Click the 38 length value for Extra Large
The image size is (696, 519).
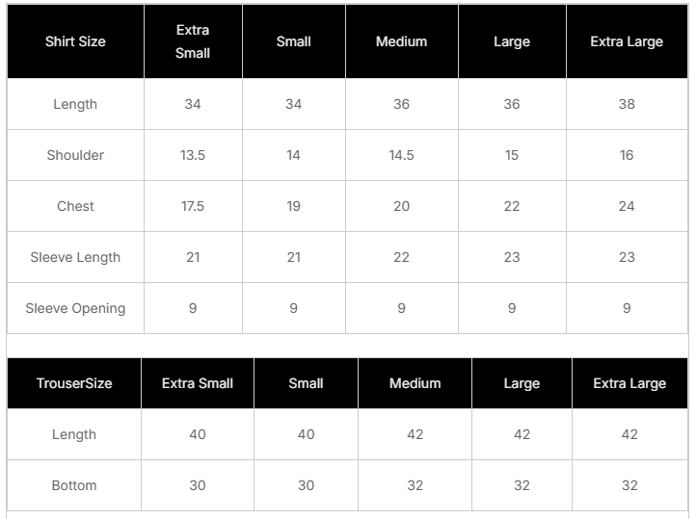tap(627, 104)
